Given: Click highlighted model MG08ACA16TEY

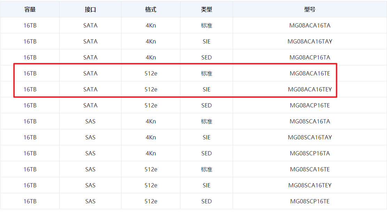Looking at the screenshot, I should coord(310,89).
